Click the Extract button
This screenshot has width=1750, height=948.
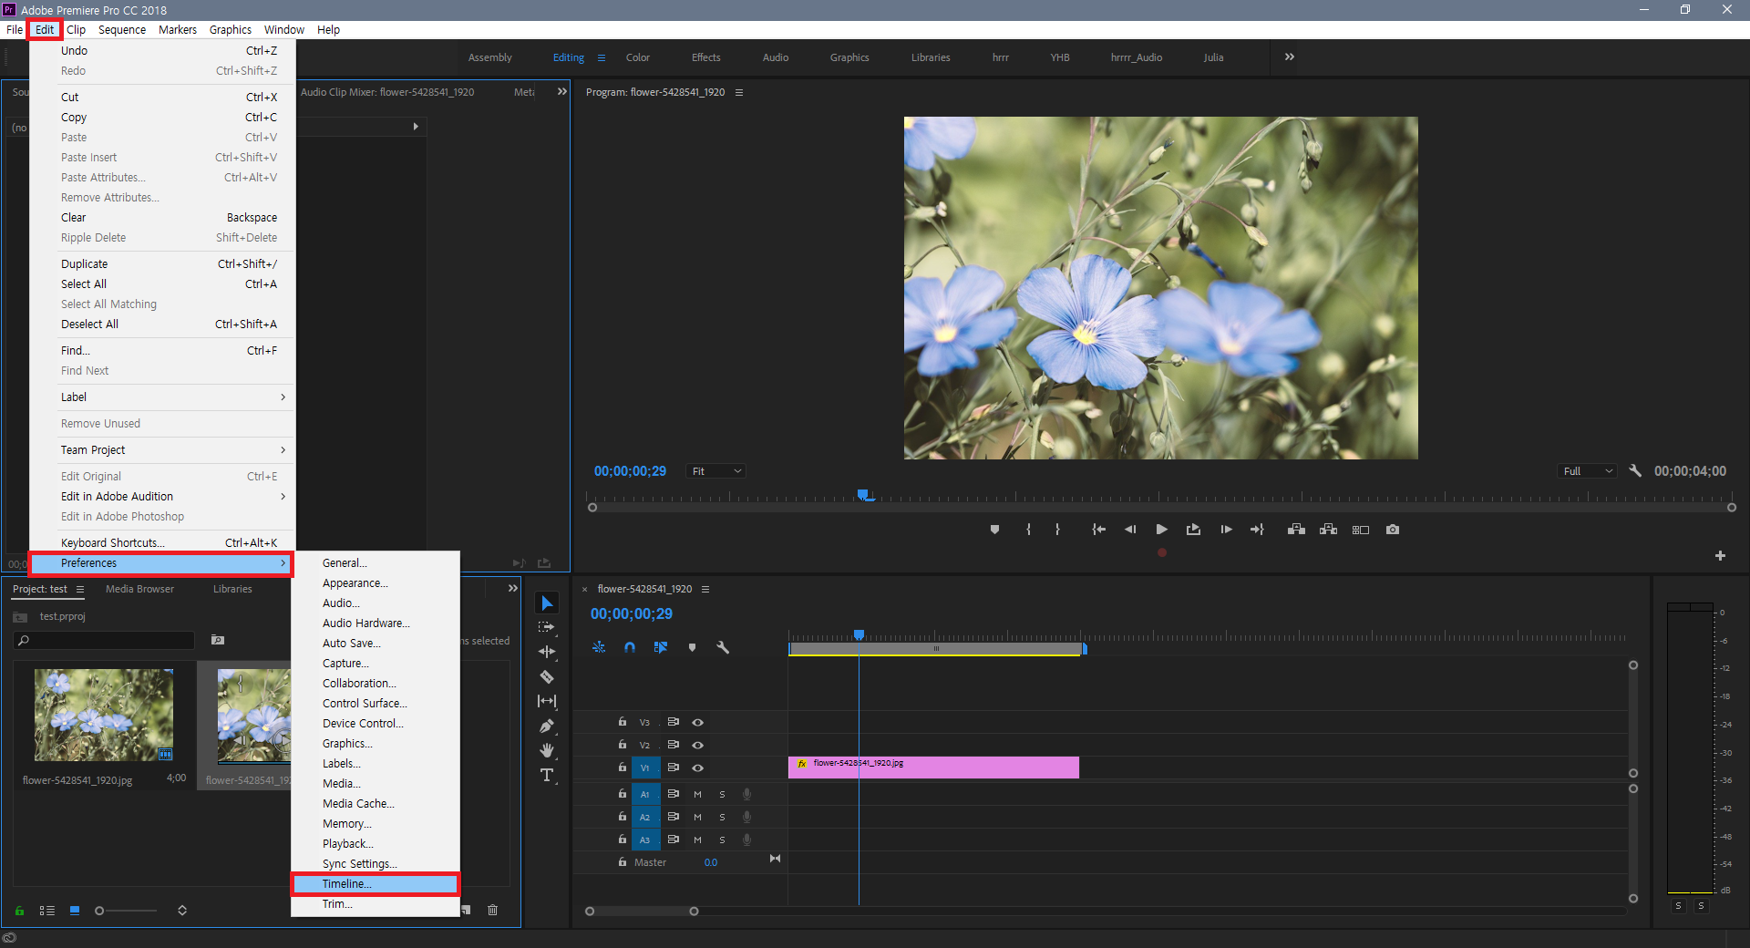pos(1328,530)
